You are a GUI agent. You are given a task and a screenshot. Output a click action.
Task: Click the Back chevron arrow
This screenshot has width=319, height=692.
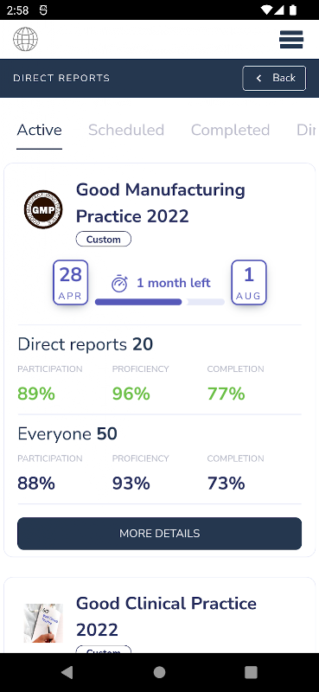259,78
